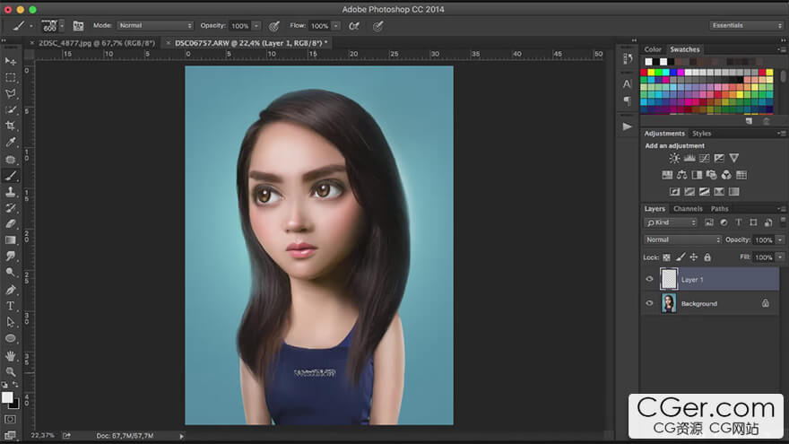Add a Curves adjustment
789x444 pixels.
click(x=705, y=158)
